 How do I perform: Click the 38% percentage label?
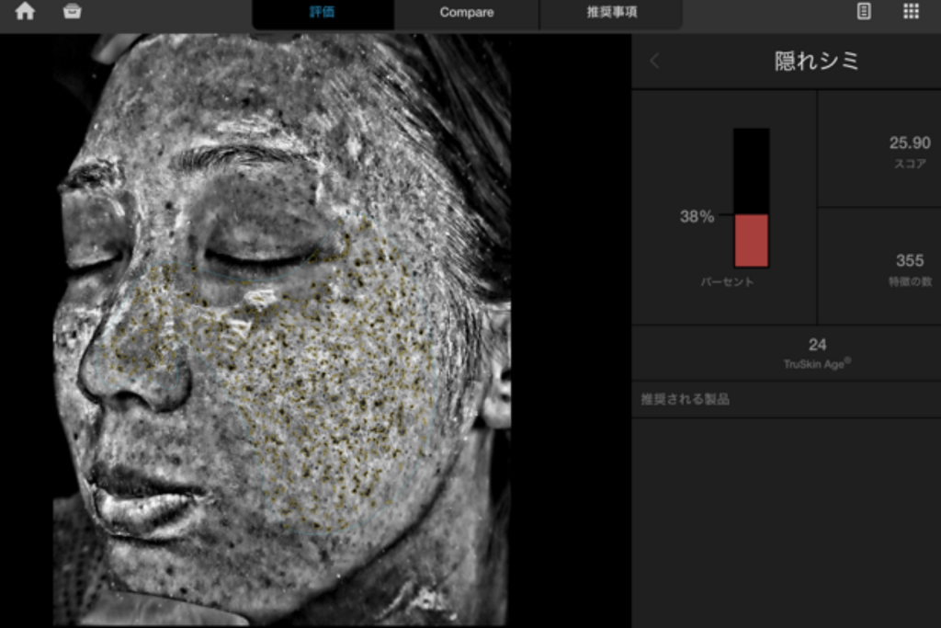(697, 217)
